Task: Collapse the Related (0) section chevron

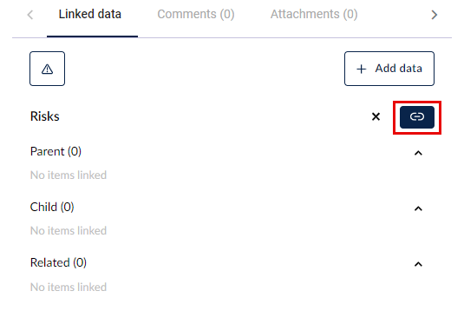Action: pos(418,264)
